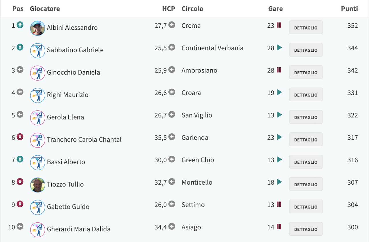369x242 pixels.
Task: Open Albini Alessandro's profile photo
Action: pos(37,28)
